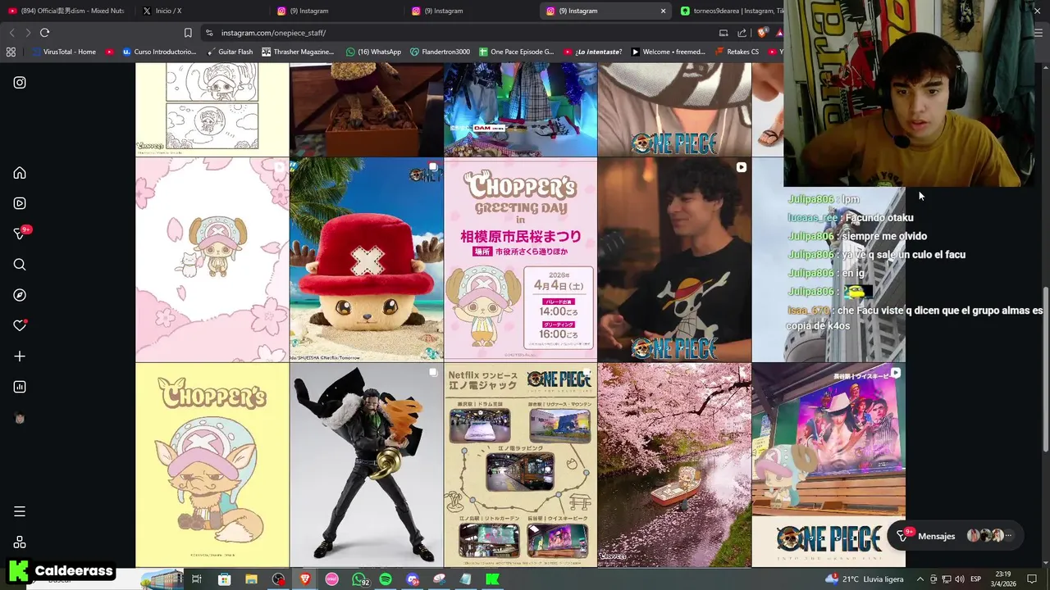Image resolution: width=1050 pixels, height=590 pixels.
Task: Open Messages icon with 9+ badge in the sidebar
Action: (21, 234)
